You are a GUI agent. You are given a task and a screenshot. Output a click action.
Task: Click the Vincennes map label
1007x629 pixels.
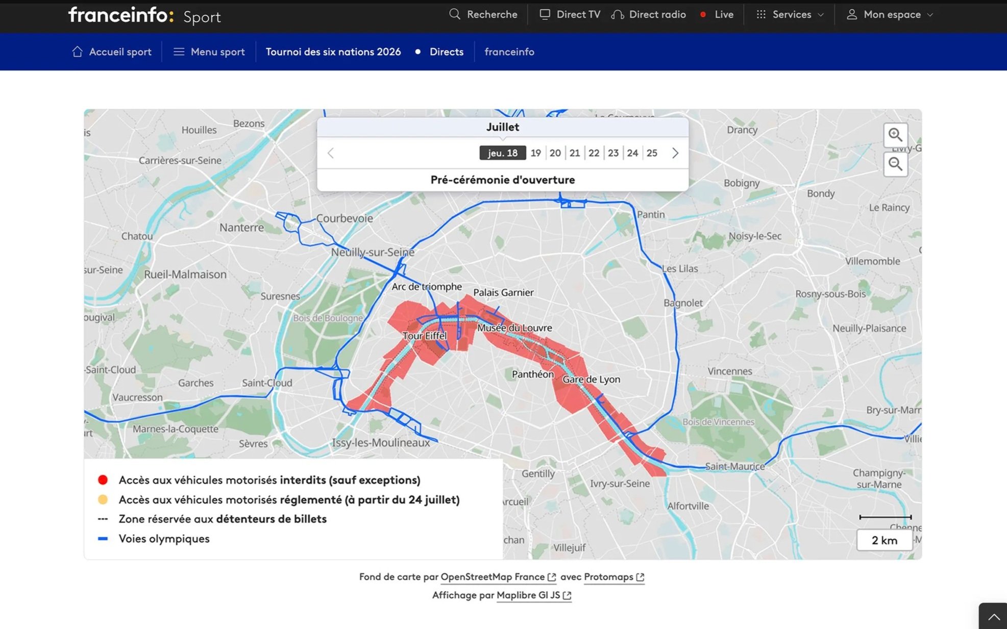click(730, 371)
